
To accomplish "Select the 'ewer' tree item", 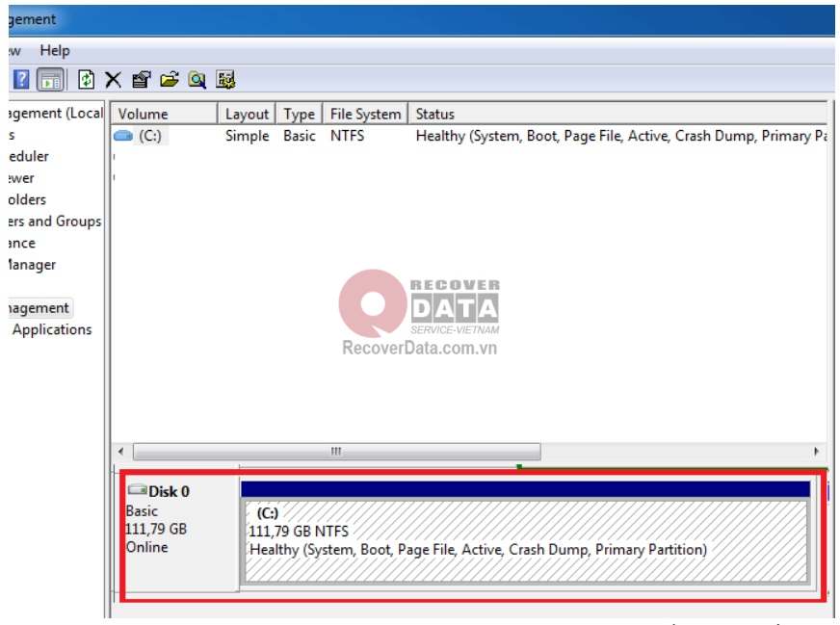I will [x=21, y=178].
